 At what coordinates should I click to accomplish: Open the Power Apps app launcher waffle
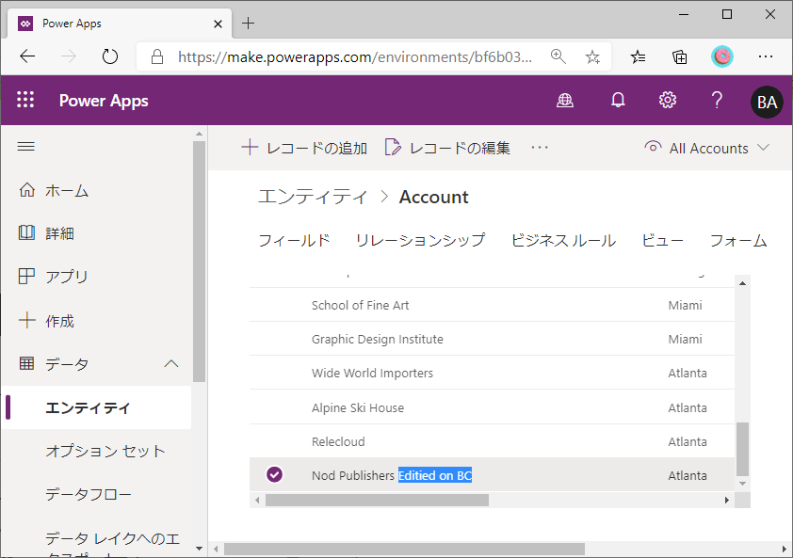(25, 100)
